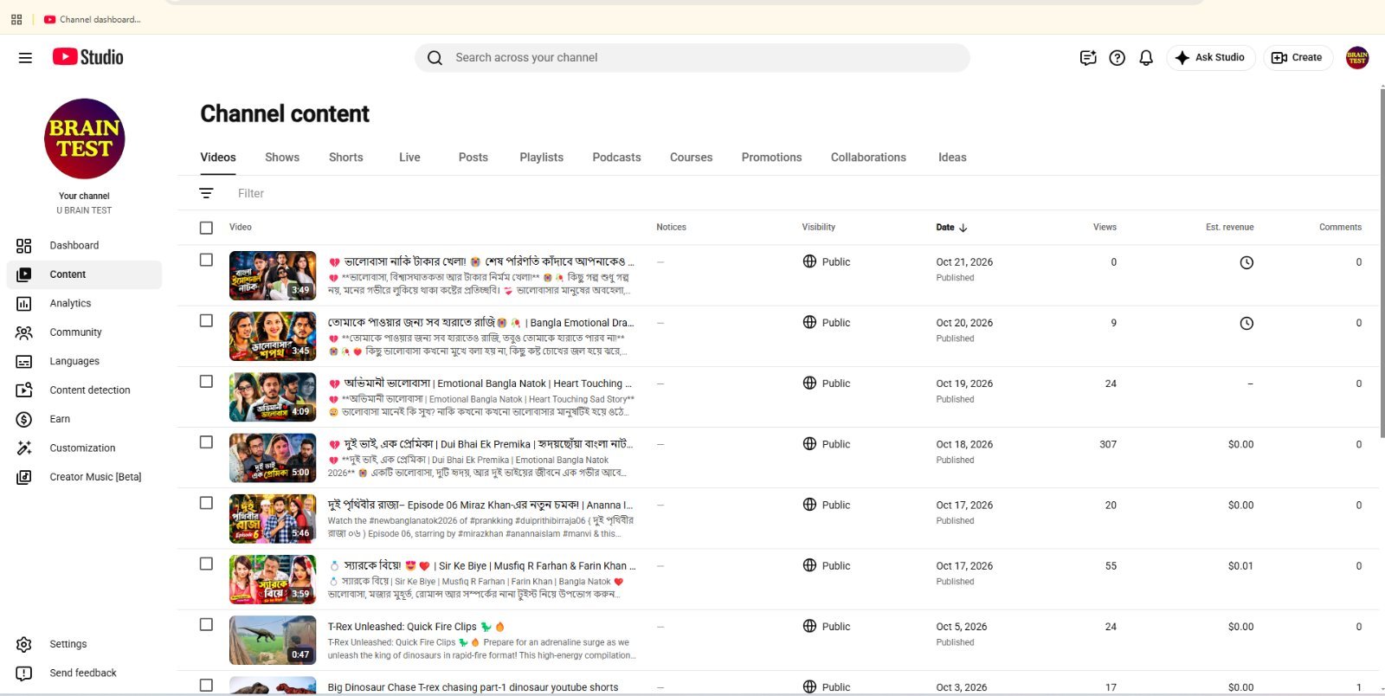Image resolution: width=1385 pixels, height=696 pixels.
Task: Open visibility options for T-Rex Unleashed video
Action: click(x=827, y=627)
